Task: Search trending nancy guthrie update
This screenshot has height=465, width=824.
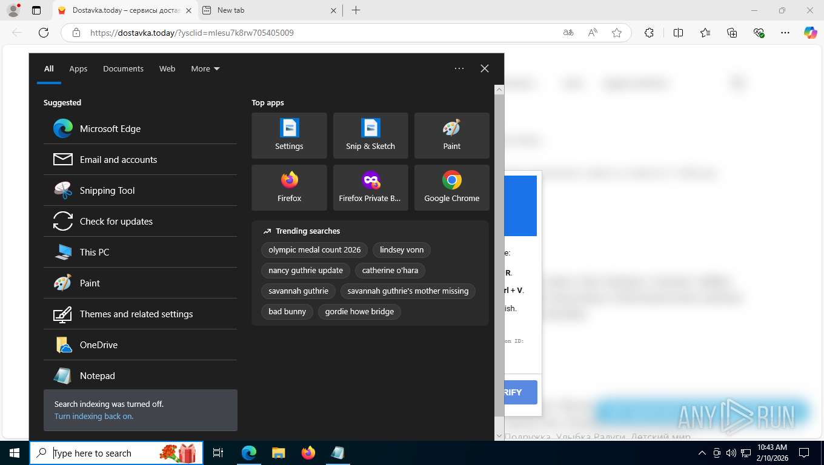Action: point(305,270)
